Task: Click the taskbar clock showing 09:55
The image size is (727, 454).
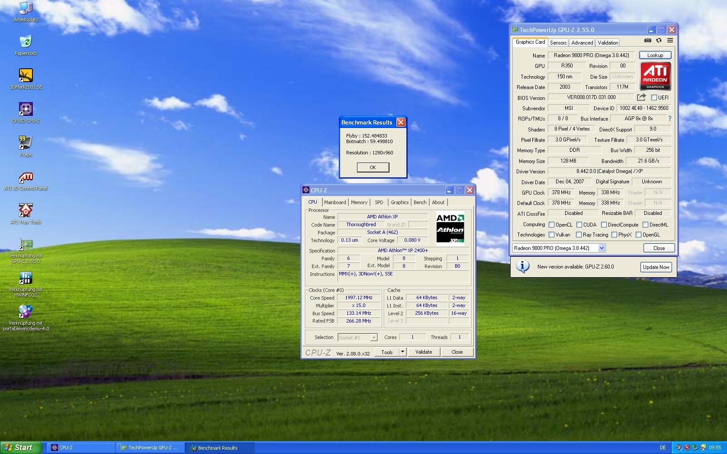Action: tap(715, 448)
